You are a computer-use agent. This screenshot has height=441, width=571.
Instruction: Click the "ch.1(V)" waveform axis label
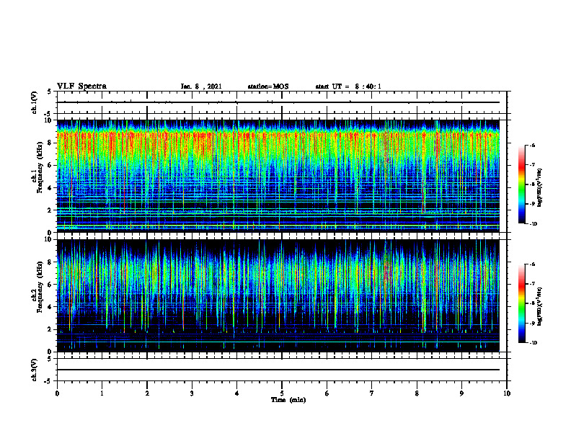click(x=34, y=102)
